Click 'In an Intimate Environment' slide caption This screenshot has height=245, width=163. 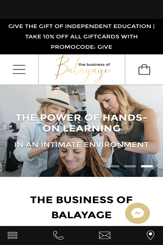81,145
